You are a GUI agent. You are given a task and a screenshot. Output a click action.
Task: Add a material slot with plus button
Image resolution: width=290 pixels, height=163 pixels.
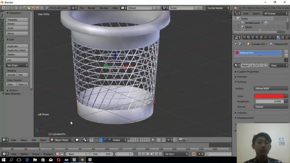click(x=286, y=52)
